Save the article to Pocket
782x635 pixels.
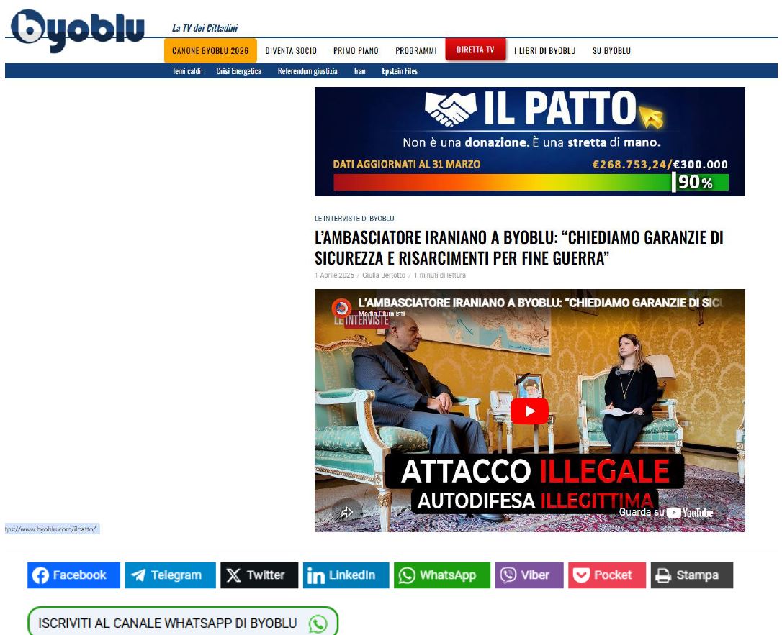(x=606, y=575)
